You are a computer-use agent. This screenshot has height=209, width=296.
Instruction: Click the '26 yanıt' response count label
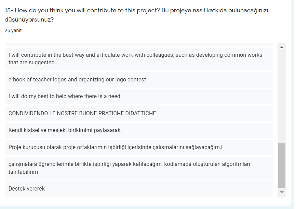pos(13,30)
